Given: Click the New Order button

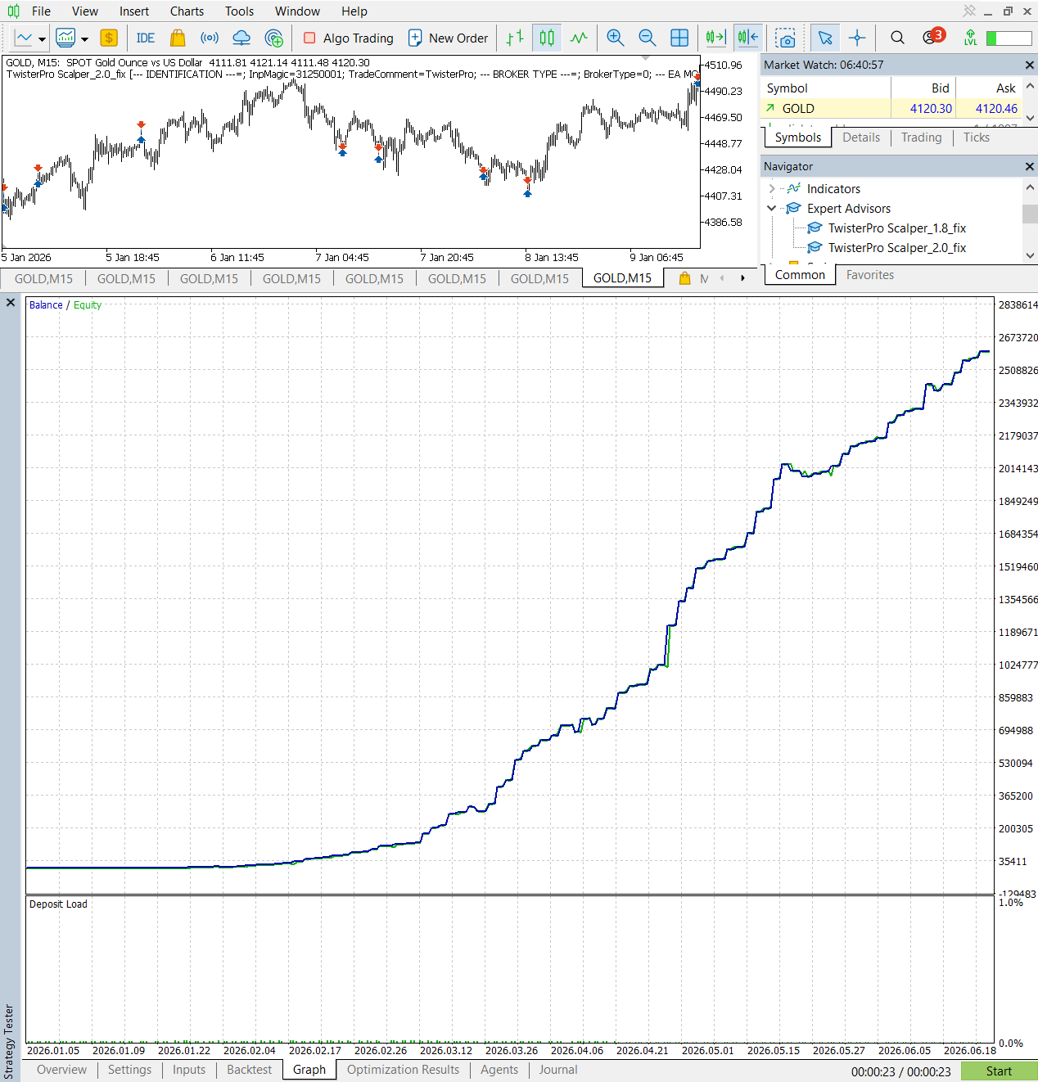Looking at the screenshot, I should 448,38.
